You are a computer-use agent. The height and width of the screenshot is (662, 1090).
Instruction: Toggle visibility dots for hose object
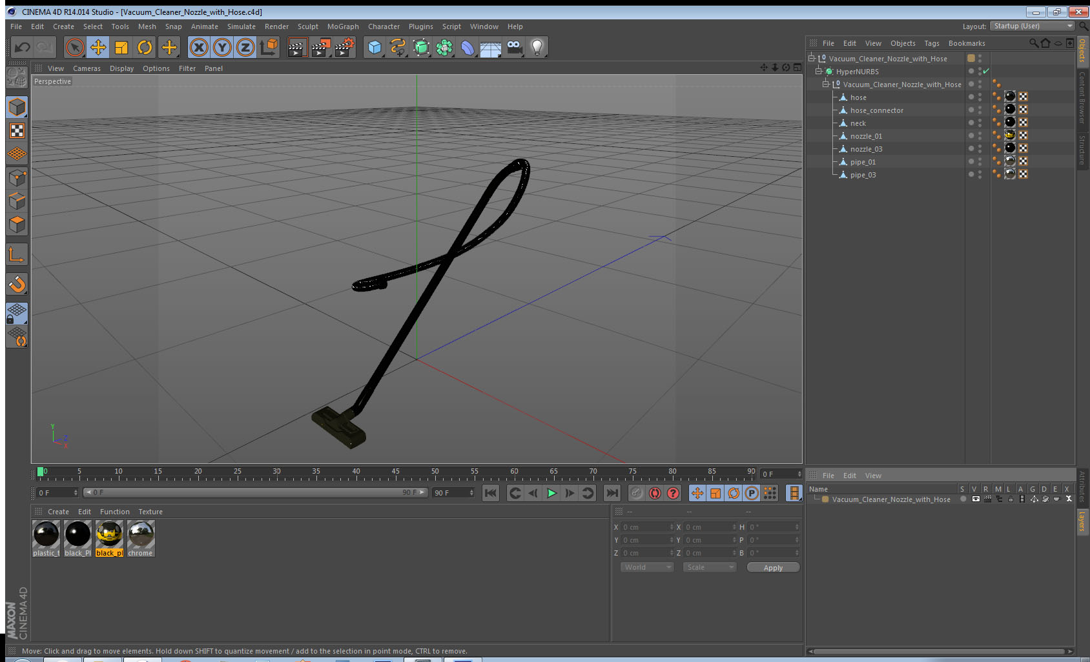tap(980, 97)
